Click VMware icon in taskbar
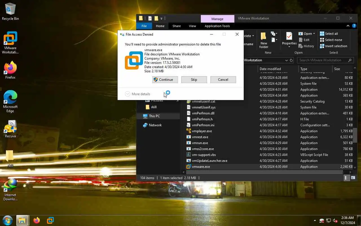The width and height of the screenshot is (361, 226). coord(50,220)
